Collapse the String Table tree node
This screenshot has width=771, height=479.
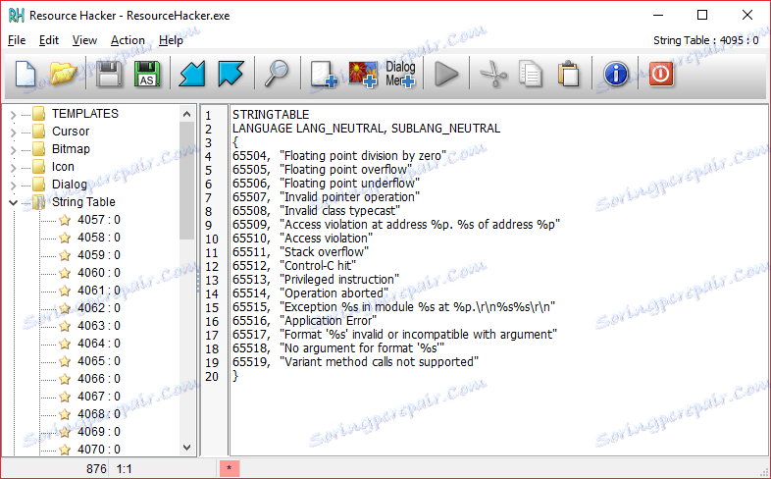coord(14,202)
